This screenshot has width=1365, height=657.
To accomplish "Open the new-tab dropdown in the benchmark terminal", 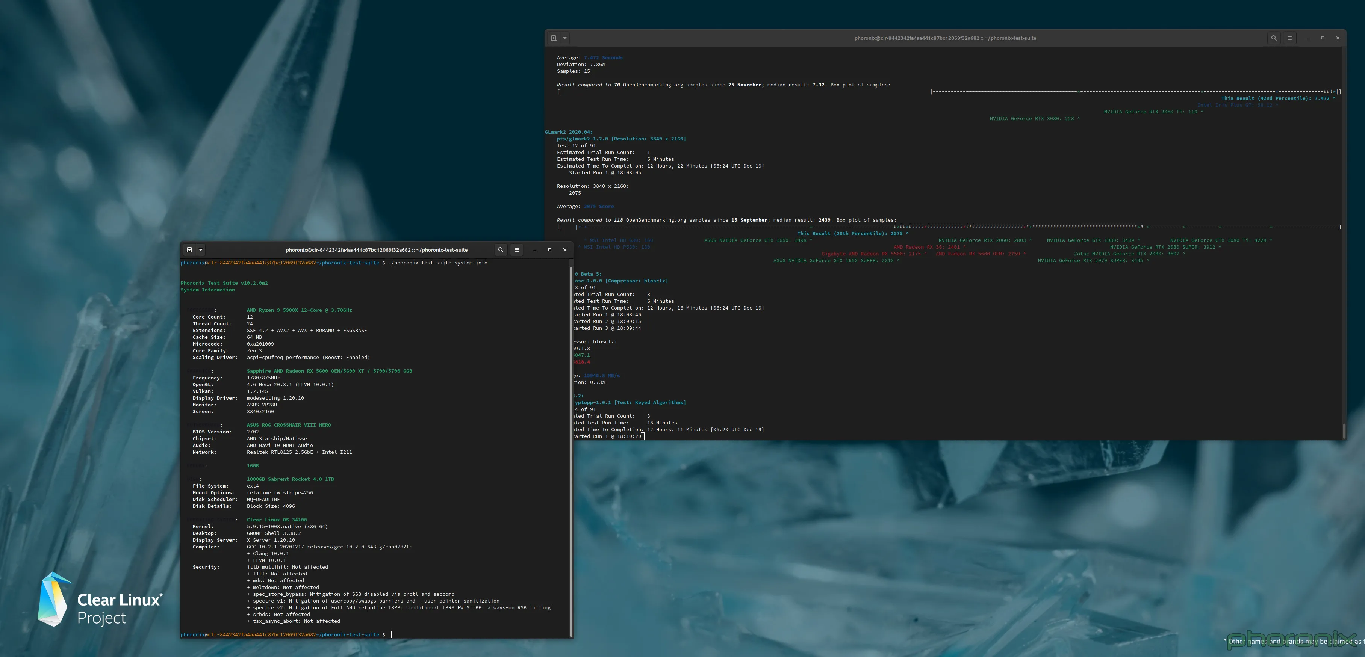I will point(565,38).
